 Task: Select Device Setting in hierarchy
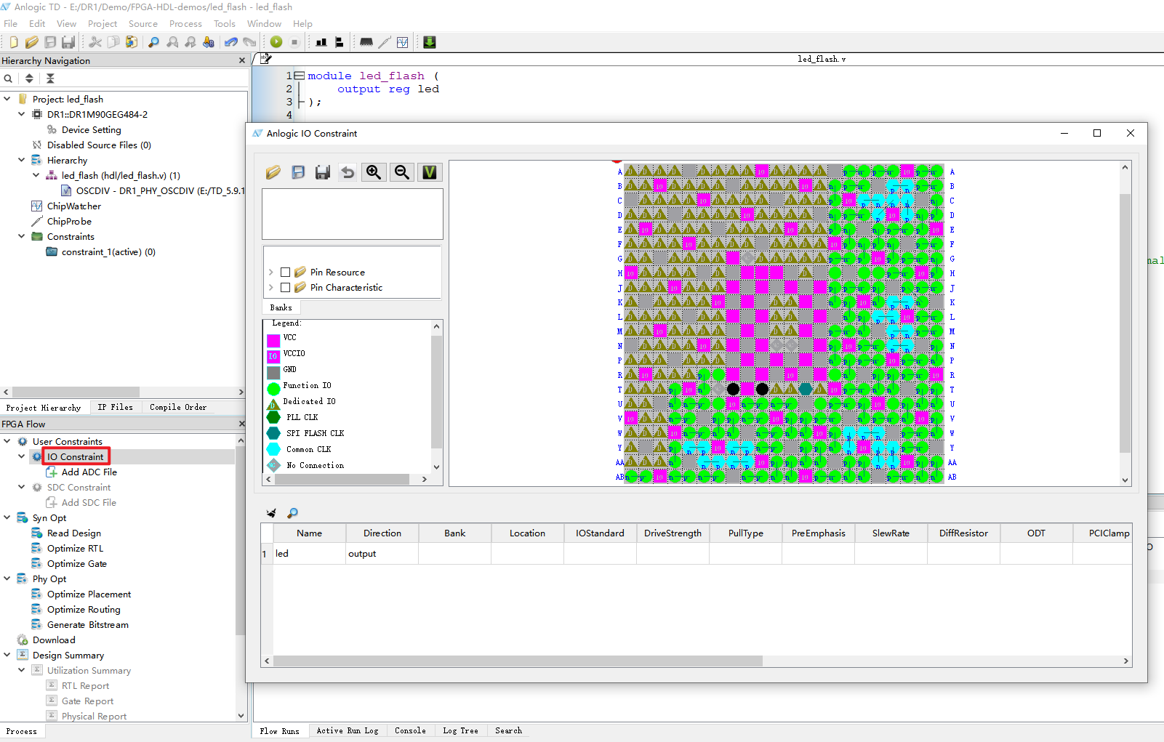tap(92, 129)
